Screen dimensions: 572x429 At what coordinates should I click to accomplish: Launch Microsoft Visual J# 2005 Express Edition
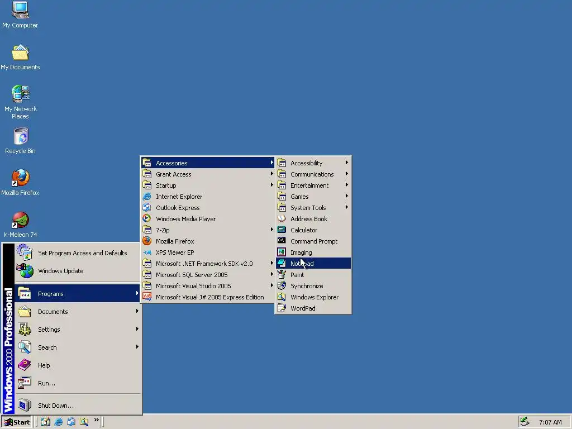point(208,297)
